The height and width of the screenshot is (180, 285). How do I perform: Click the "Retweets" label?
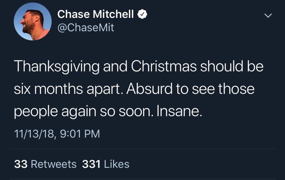point(54,164)
